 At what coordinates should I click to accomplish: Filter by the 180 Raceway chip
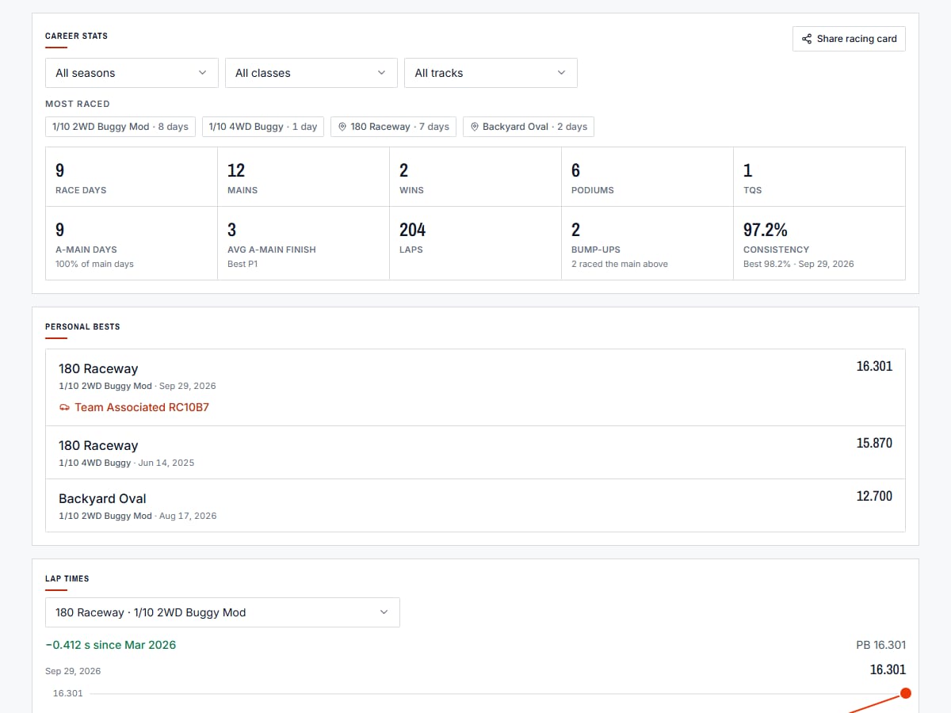pos(393,127)
